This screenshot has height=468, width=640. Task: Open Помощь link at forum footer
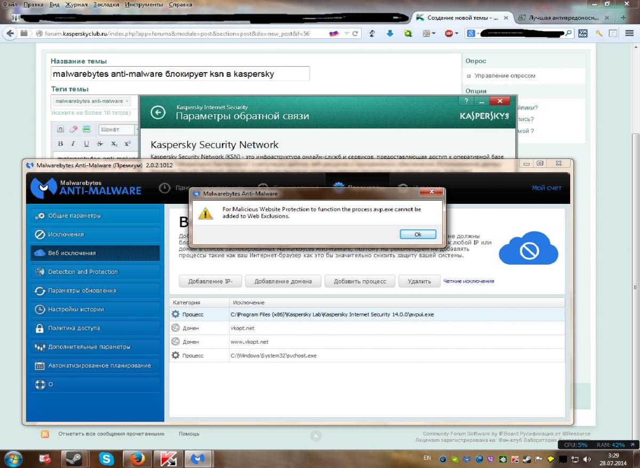(189, 434)
